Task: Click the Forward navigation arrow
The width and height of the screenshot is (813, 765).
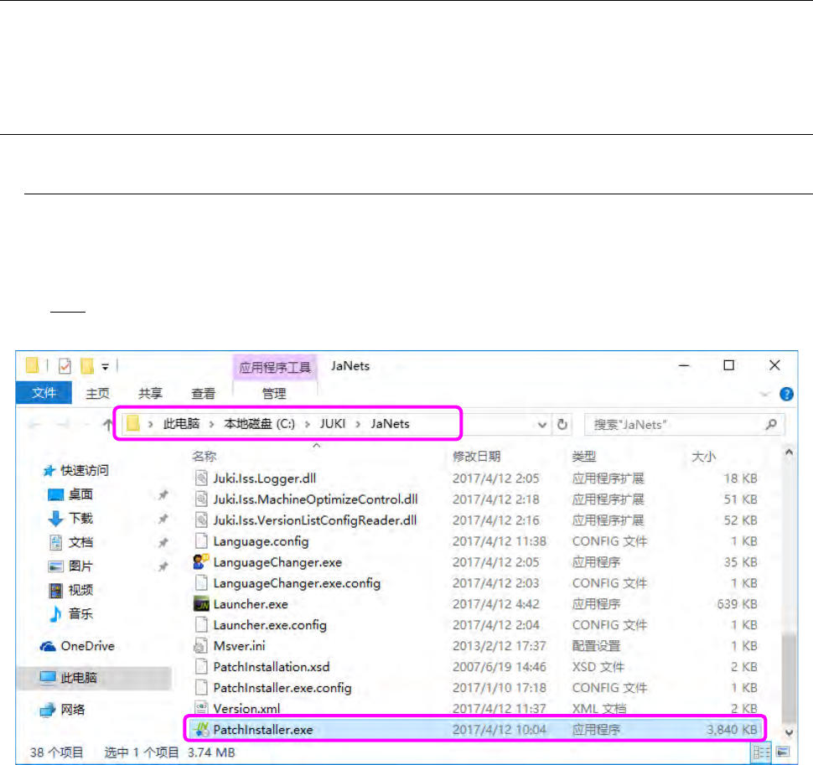Action: pyautogui.click(x=63, y=425)
